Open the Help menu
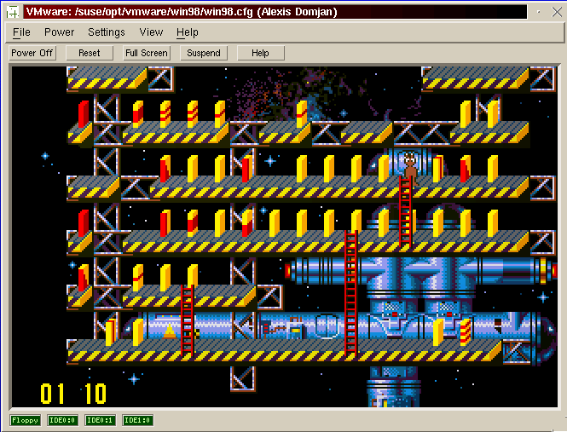 (x=188, y=32)
